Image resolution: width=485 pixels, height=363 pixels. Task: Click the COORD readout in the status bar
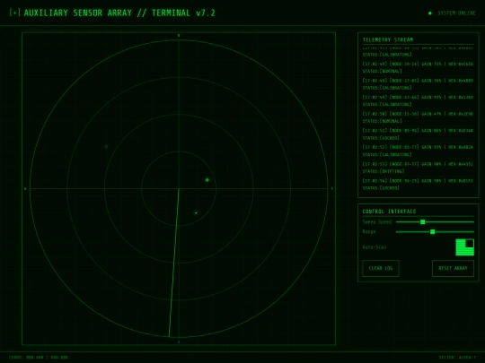(39, 358)
